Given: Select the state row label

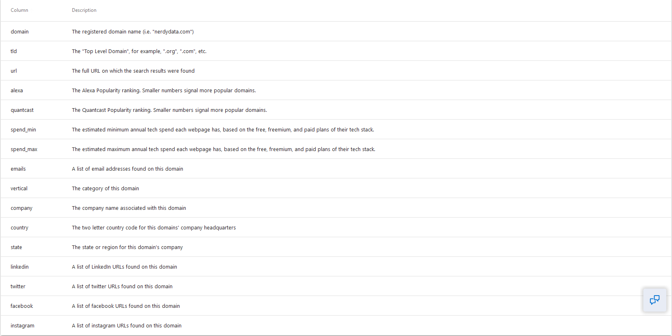Looking at the screenshot, I should (16, 247).
